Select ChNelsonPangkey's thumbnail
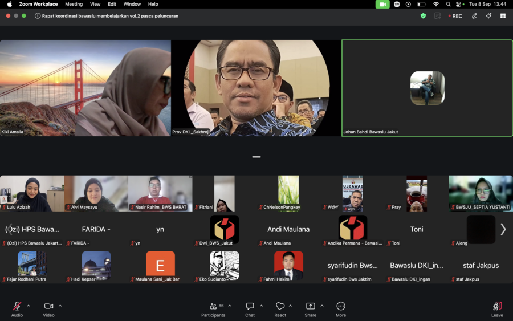This screenshot has width=513, height=321. [x=288, y=193]
